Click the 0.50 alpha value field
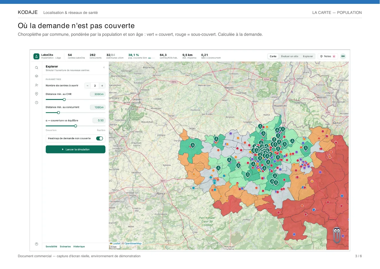This screenshot has width=380, height=269. (99, 120)
